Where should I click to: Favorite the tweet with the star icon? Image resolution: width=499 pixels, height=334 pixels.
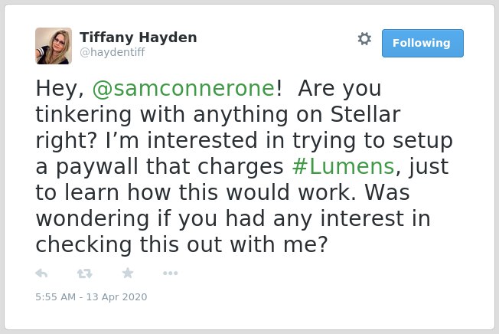pyautogui.click(x=128, y=273)
